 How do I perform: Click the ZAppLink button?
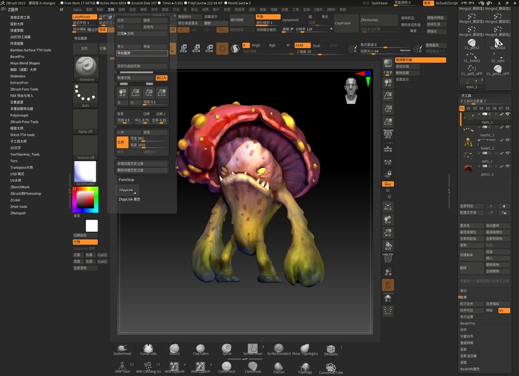pos(126,190)
